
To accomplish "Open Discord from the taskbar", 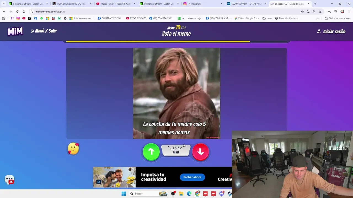I will pyautogui.click(x=221, y=194).
